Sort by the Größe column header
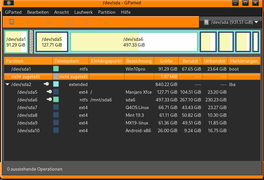 tap(166, 61)
